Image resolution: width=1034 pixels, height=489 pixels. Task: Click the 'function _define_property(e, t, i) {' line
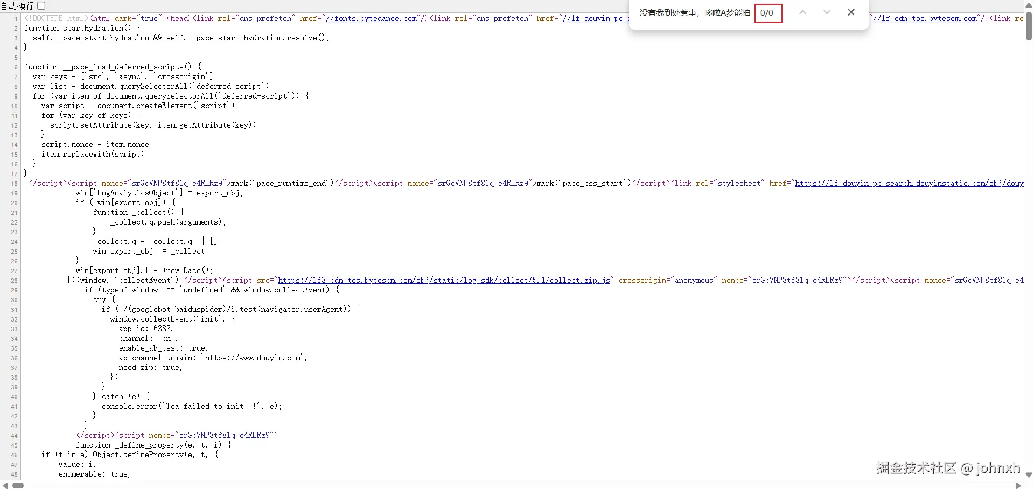pyautogui.click(x=154, y=445)
